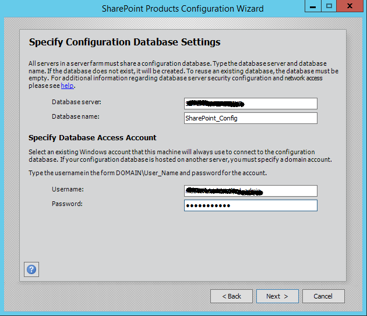Go to the previous step with Back
The image size is (367, 316).
coord(231,296)
